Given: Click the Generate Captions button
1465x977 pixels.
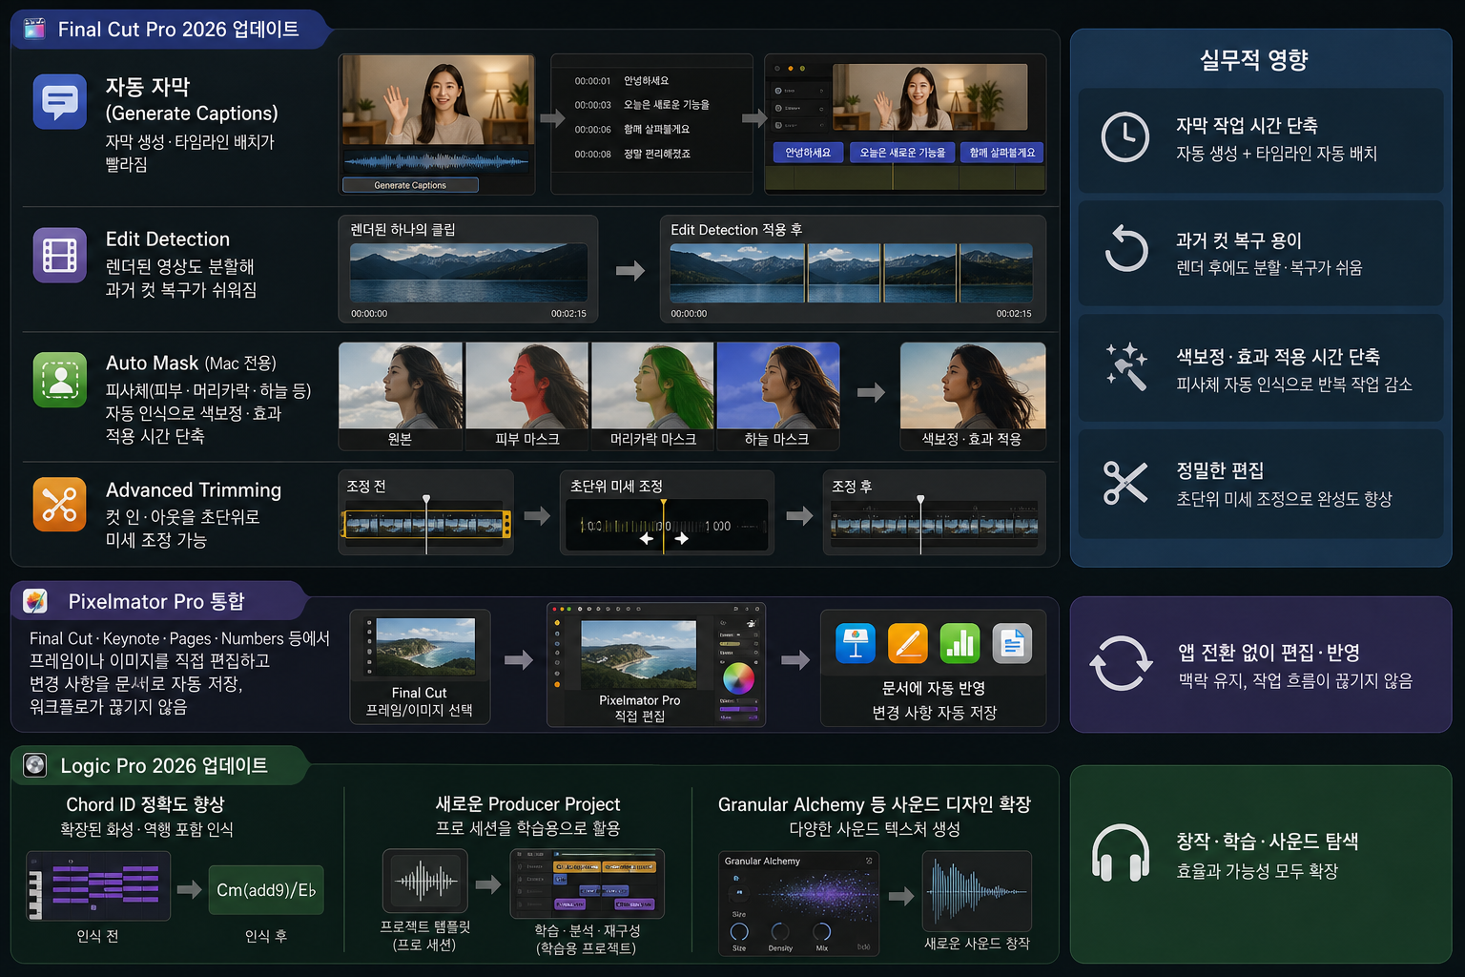Looking at the screenshot, I should (x=410, y=185).
